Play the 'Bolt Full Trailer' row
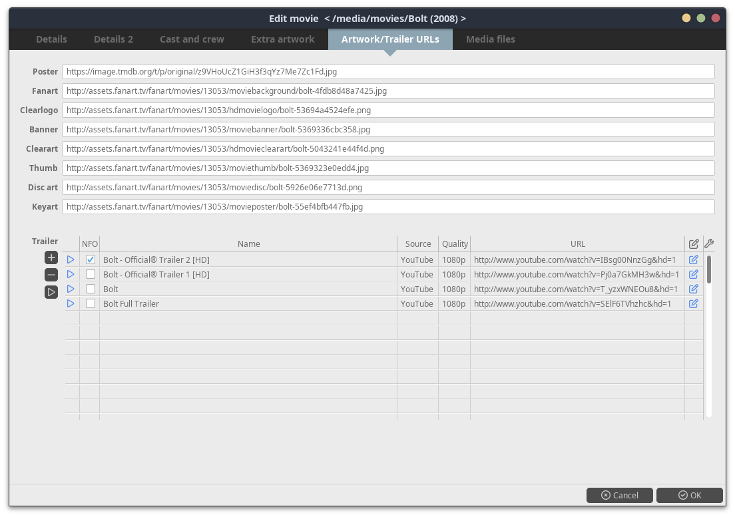This screenshot has height=517, width=735. (x=71, y=303)
